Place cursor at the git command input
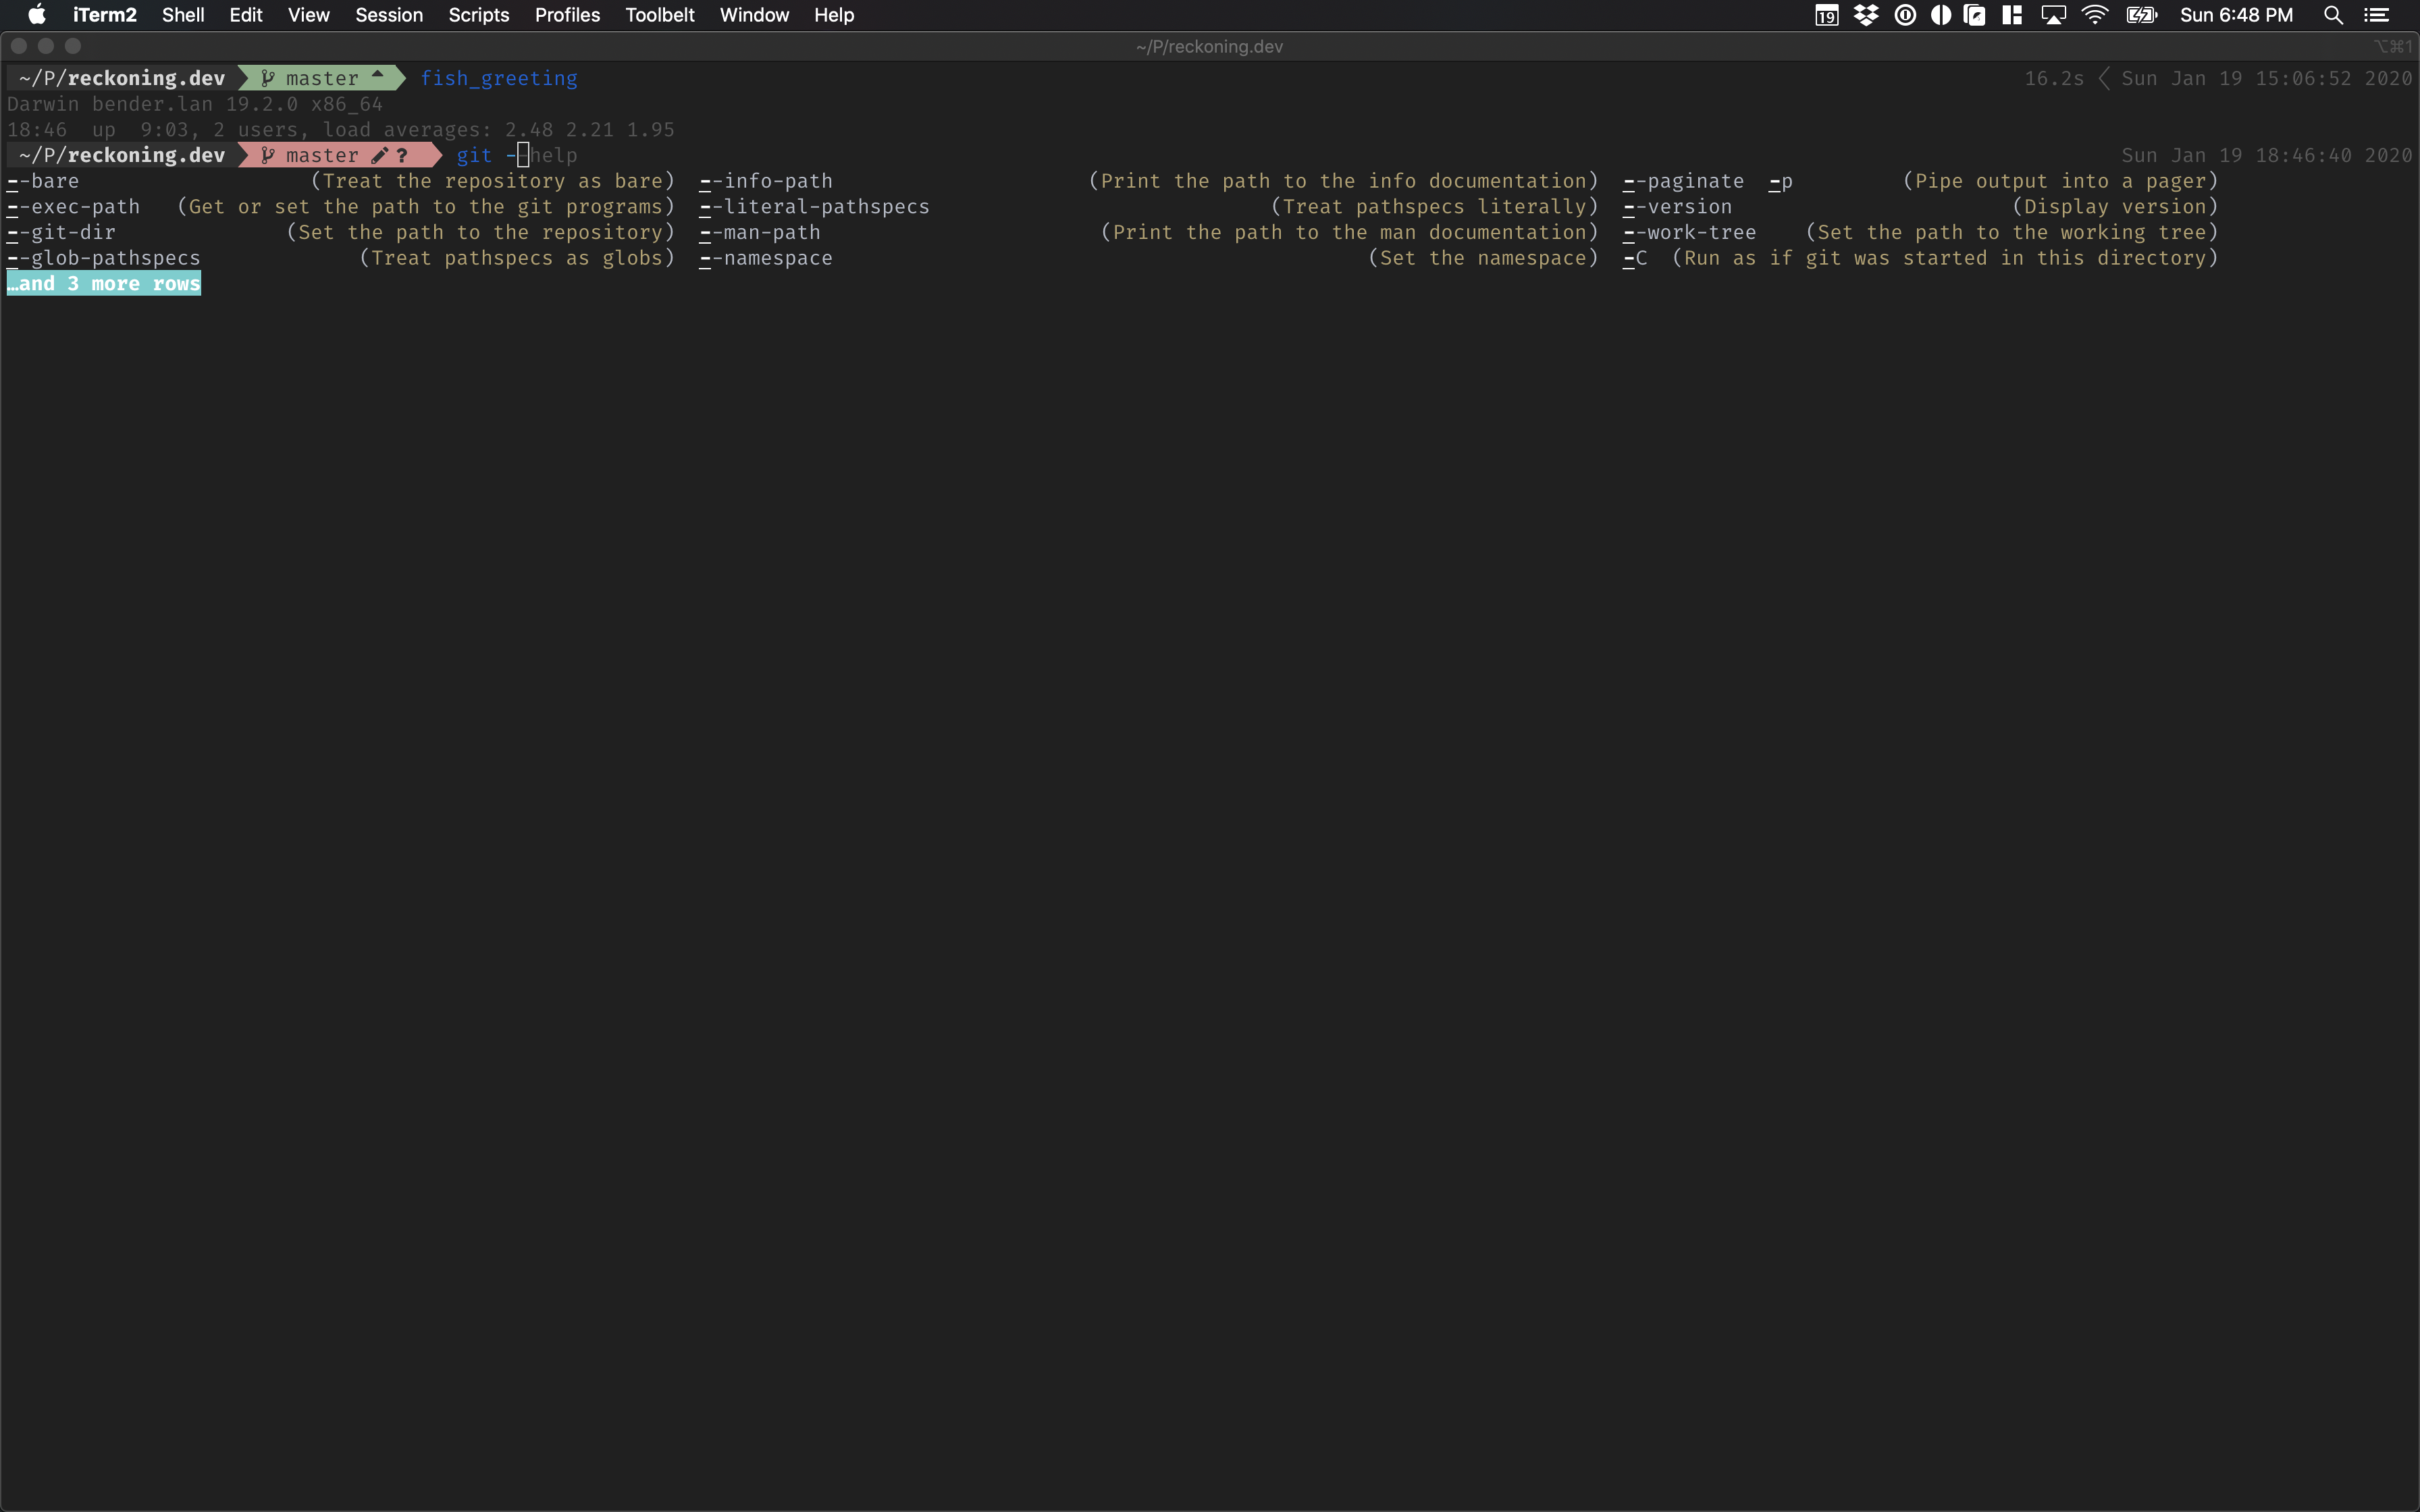 (523, 155)
